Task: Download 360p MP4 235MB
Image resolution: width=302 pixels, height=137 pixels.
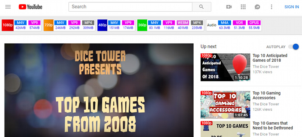Action: [x=197, y=25]
